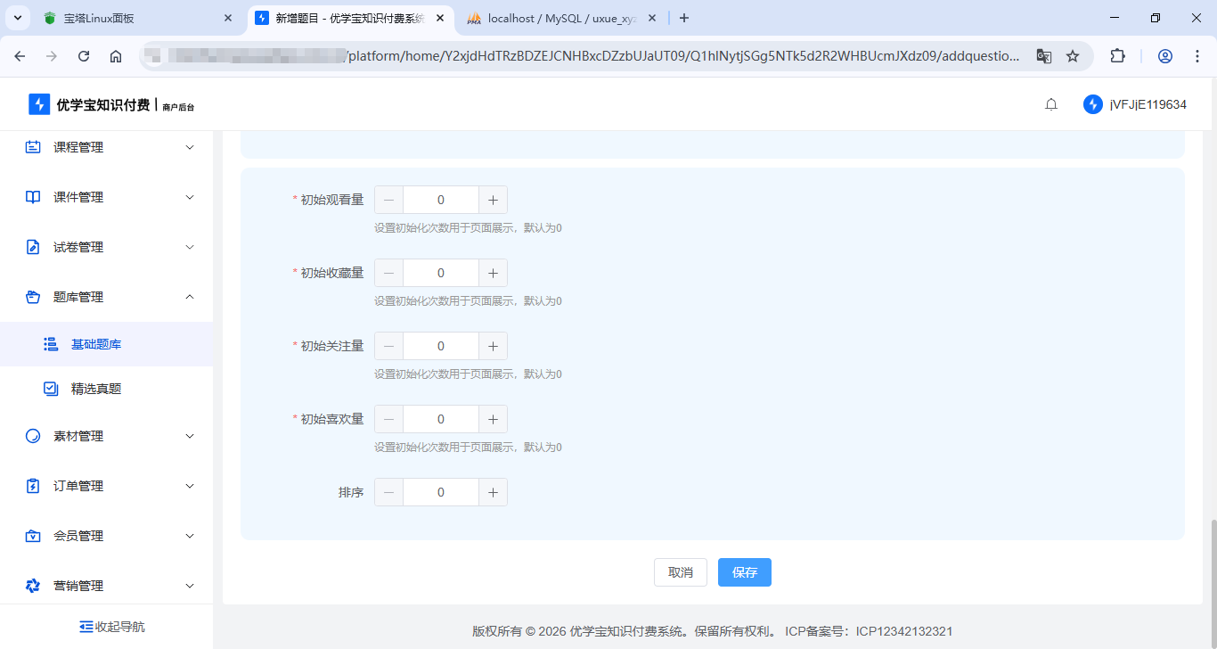The width and height of the screenshot is (1217, 649).
Task: Click the 保存 button
Action: (744, 572)
